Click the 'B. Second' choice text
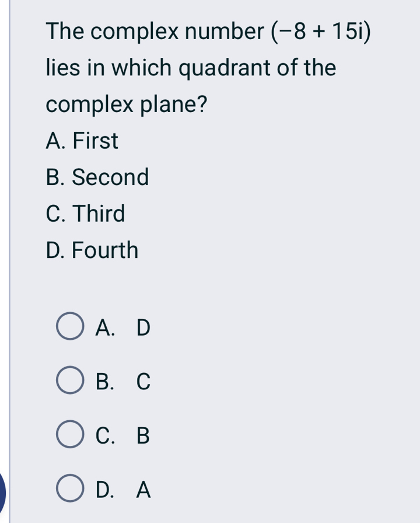The image size is (420, 523). coord(97,177)
